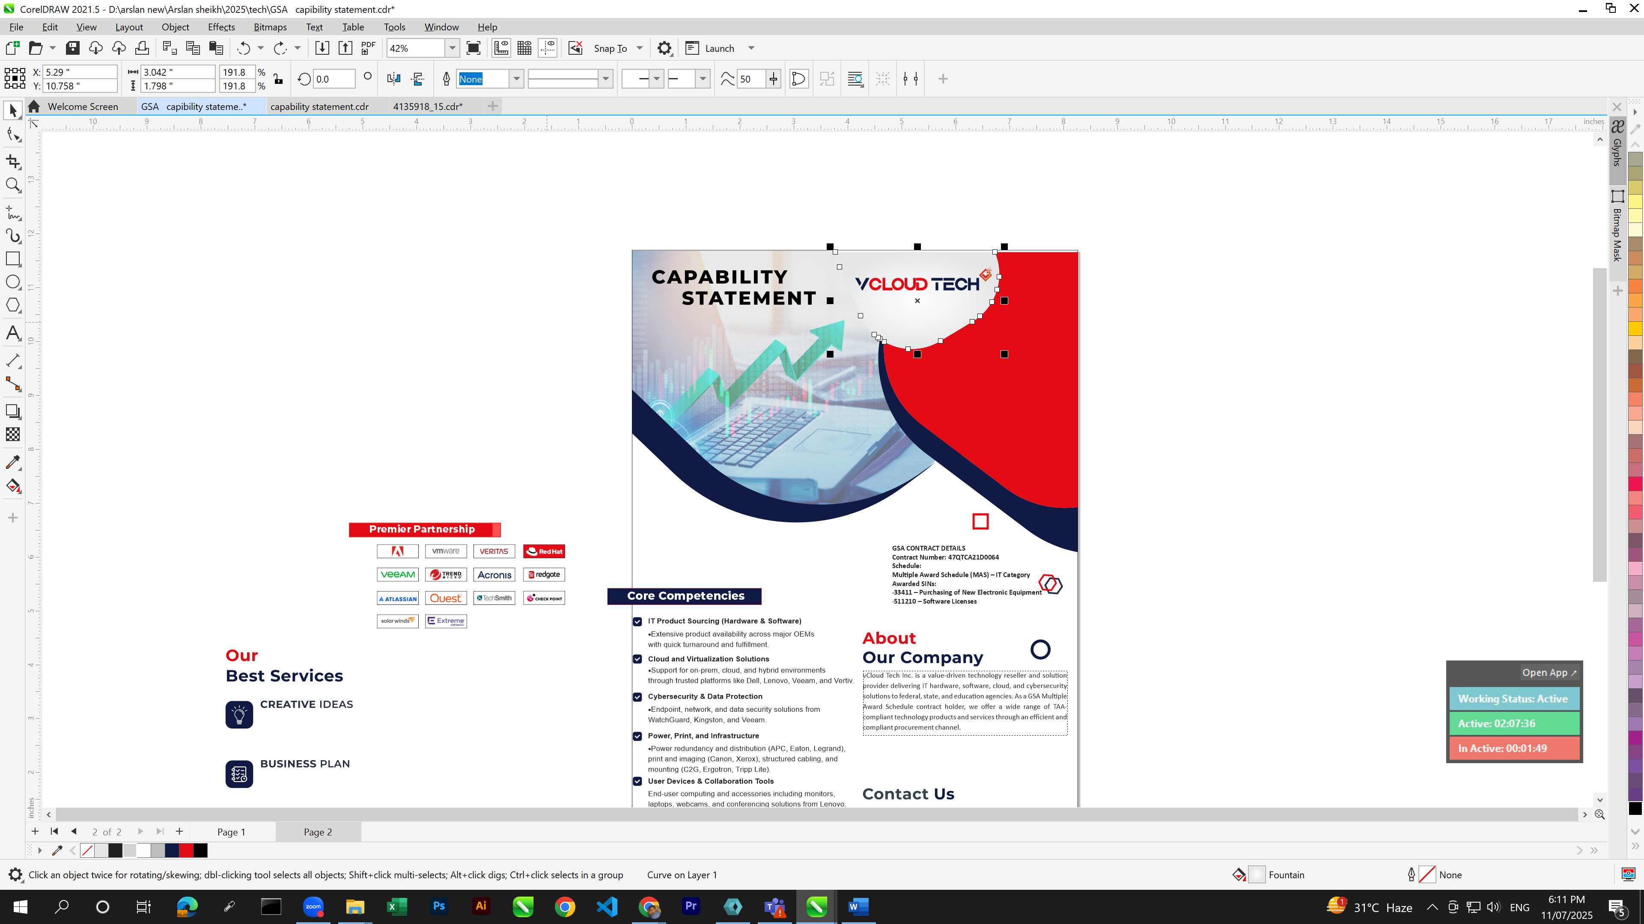Select the Transparency tool
1644x924 pixels.
13,434
